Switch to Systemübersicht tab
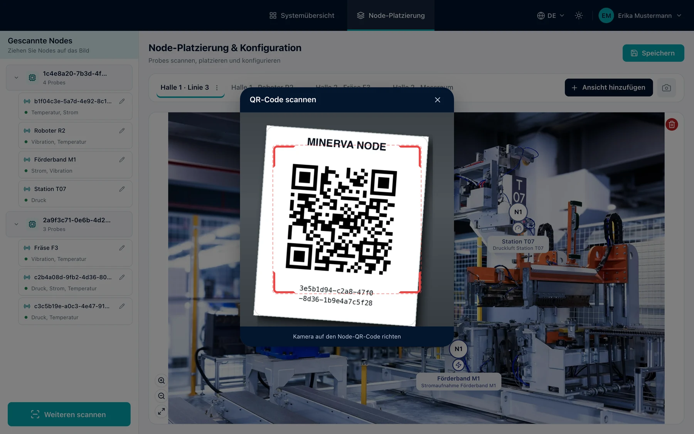Viewport: 694px width, 434px height. tap(302, 15)
